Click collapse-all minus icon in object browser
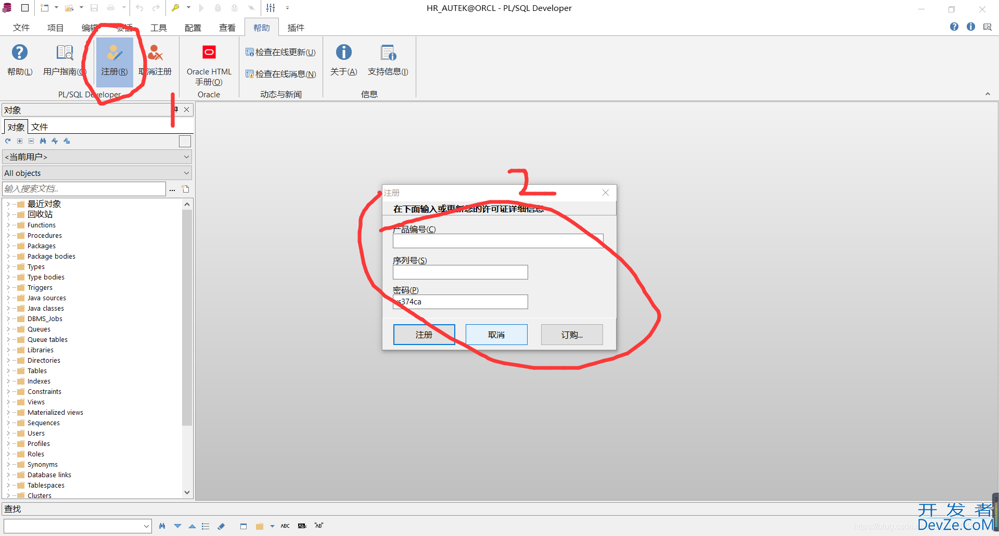 (31, 141)
